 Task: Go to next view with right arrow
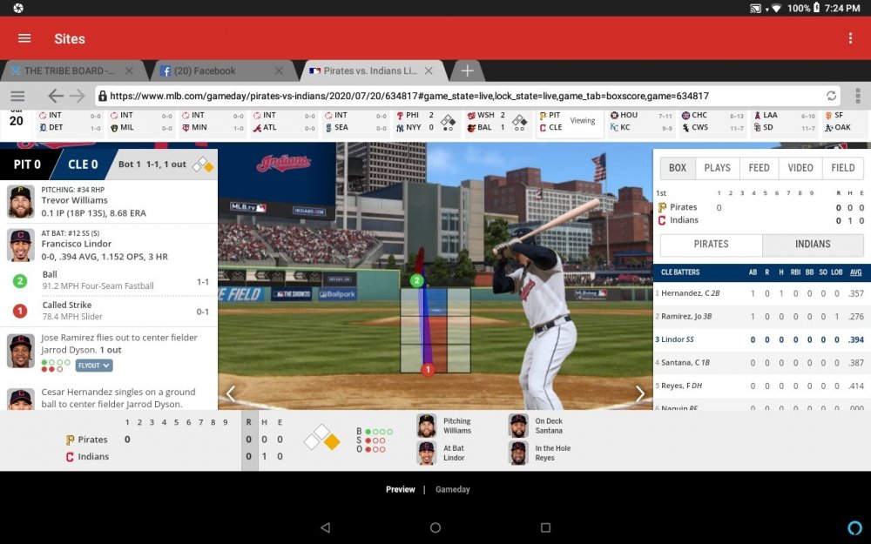tap(639, 393)
